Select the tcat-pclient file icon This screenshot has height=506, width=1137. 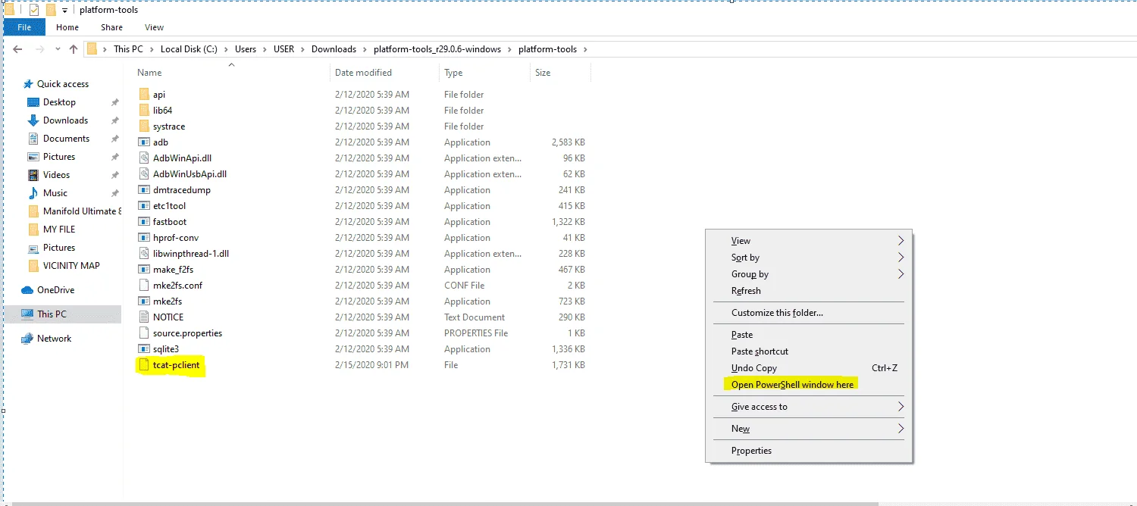pos(145,365)
